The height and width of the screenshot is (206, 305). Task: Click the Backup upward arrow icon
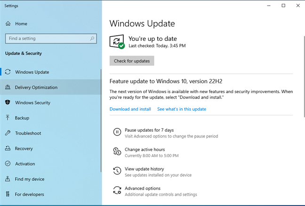click(x=8, y=118)
